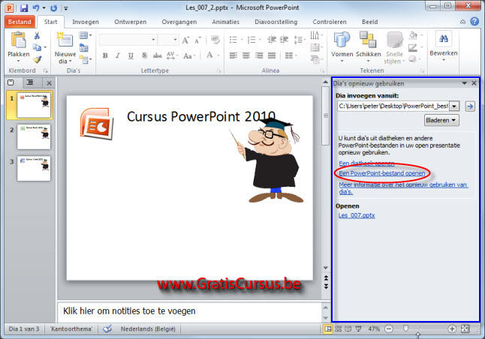
Task: Switch to the Overgangen tab
Action: [x=179, y=22]
